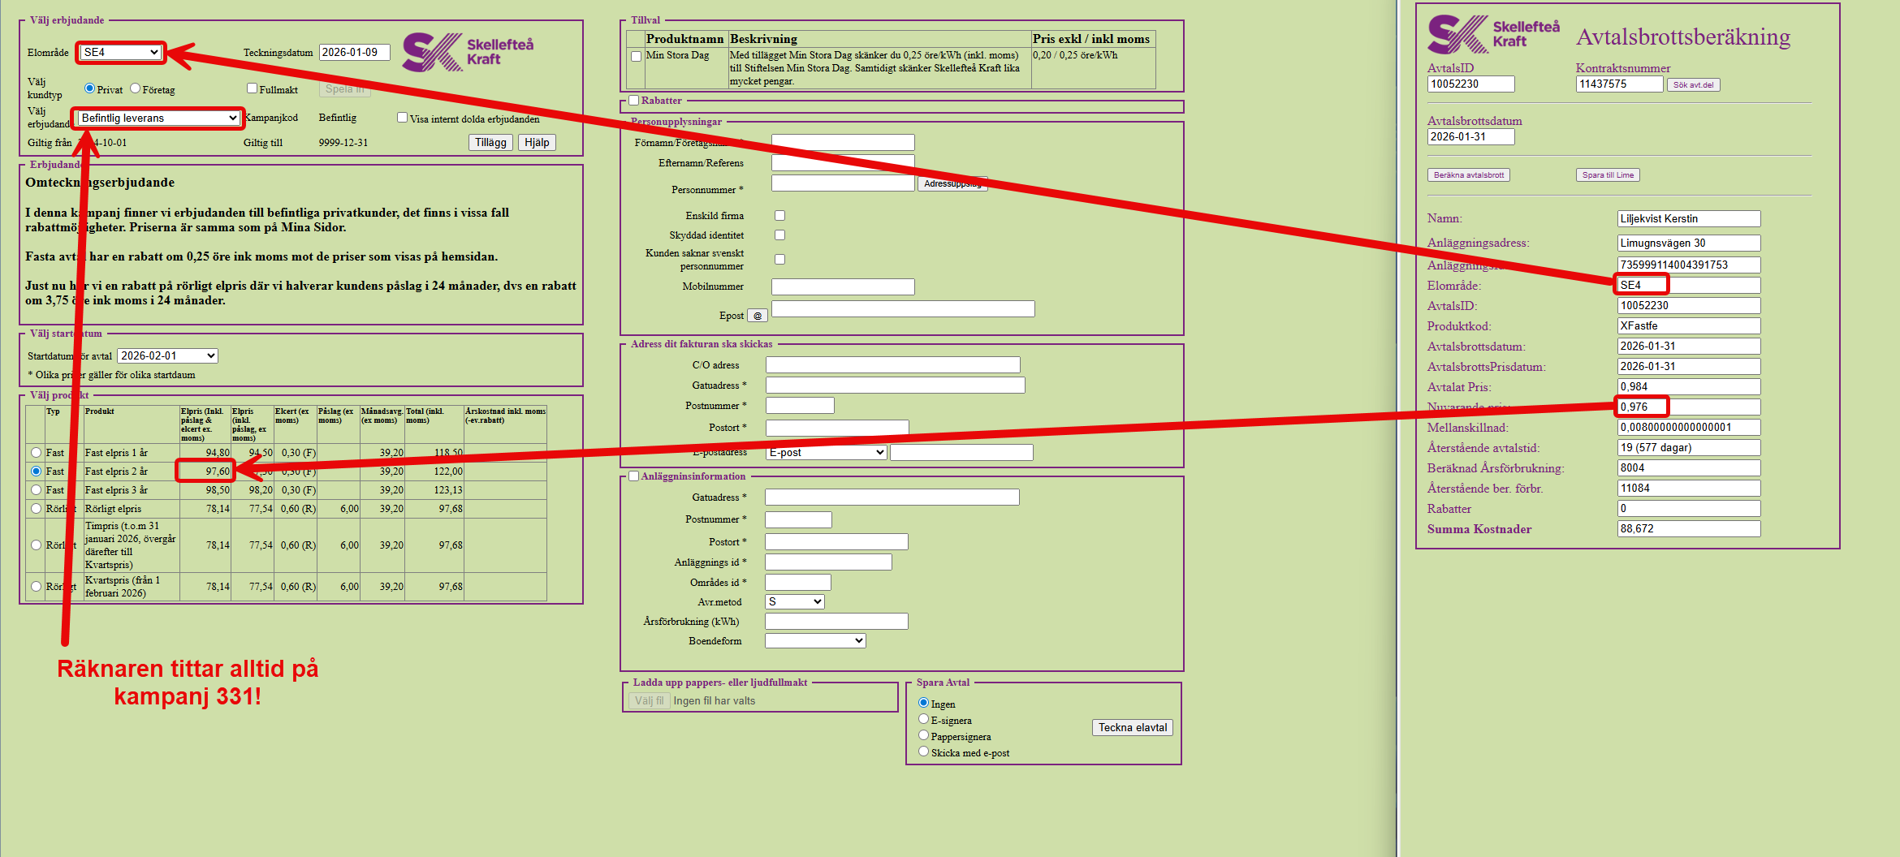Click the @ button next to Epost

click(x=757, y=316)
